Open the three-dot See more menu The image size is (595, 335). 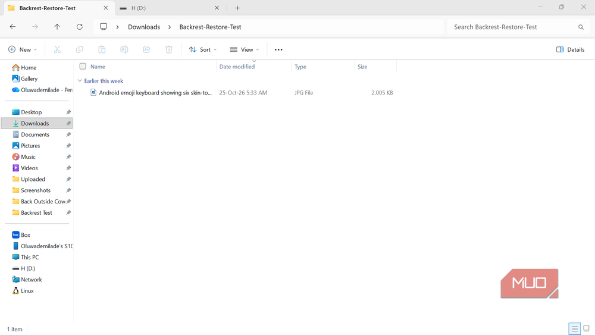click(278, 50)
